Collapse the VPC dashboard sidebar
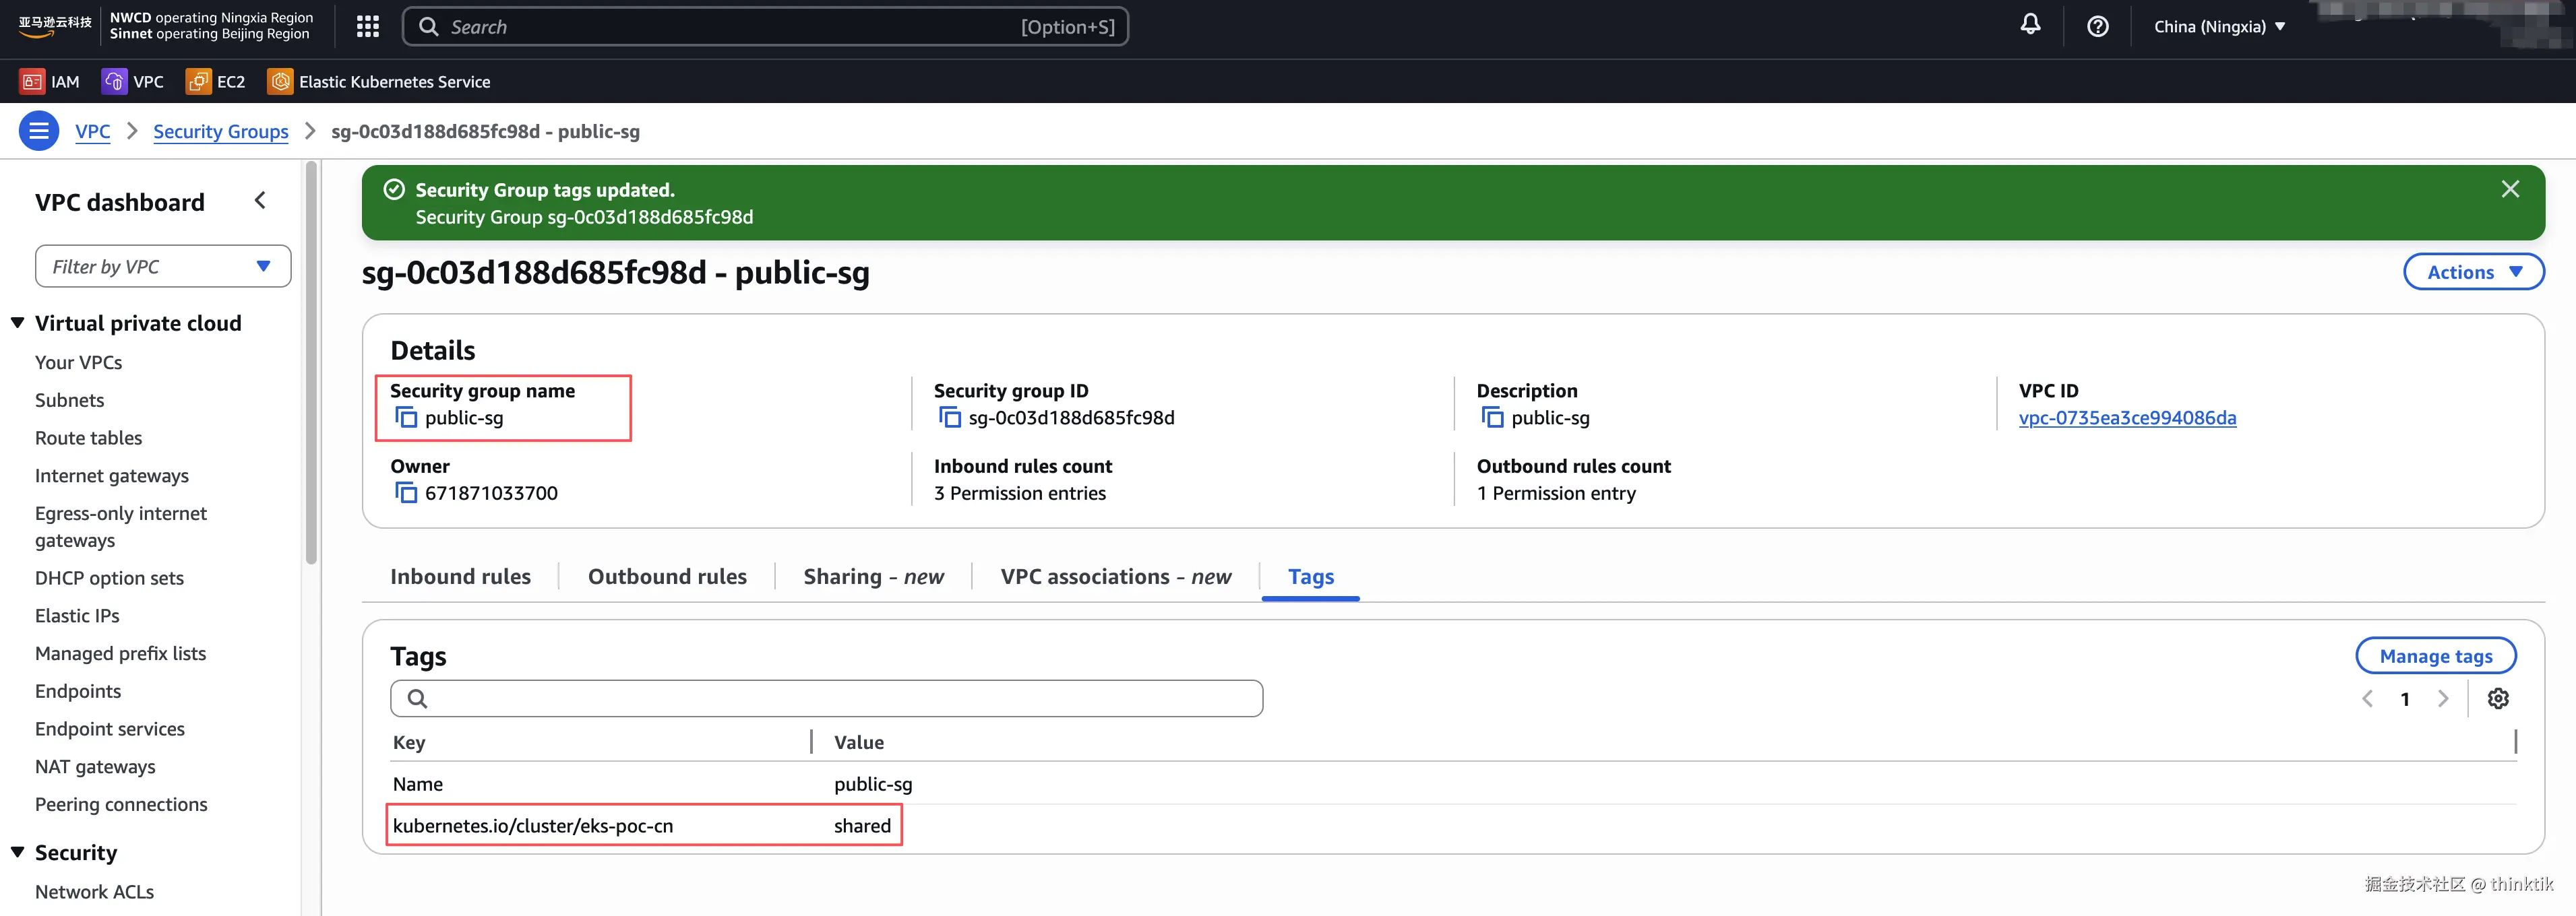The height and width of the screenshot is (916, 2576). pyautogui.click(x=260, y=201)
